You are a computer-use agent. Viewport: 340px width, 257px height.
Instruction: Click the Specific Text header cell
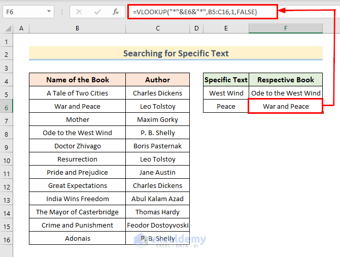point(226,80)
